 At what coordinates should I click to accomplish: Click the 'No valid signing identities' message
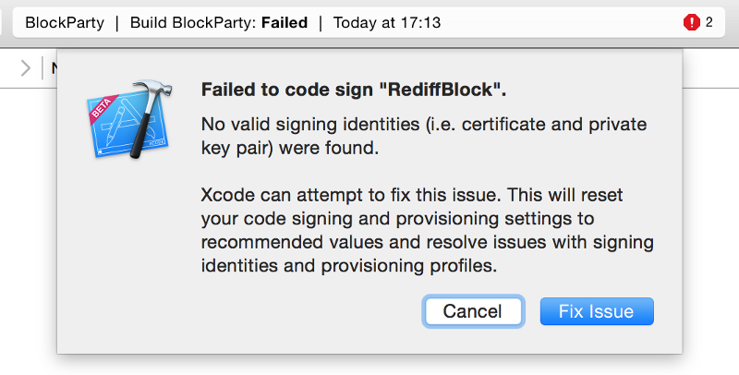pos(424,136)
